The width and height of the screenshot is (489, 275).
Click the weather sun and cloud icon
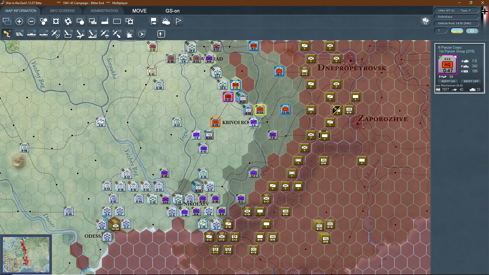click(x=166, y=21)
